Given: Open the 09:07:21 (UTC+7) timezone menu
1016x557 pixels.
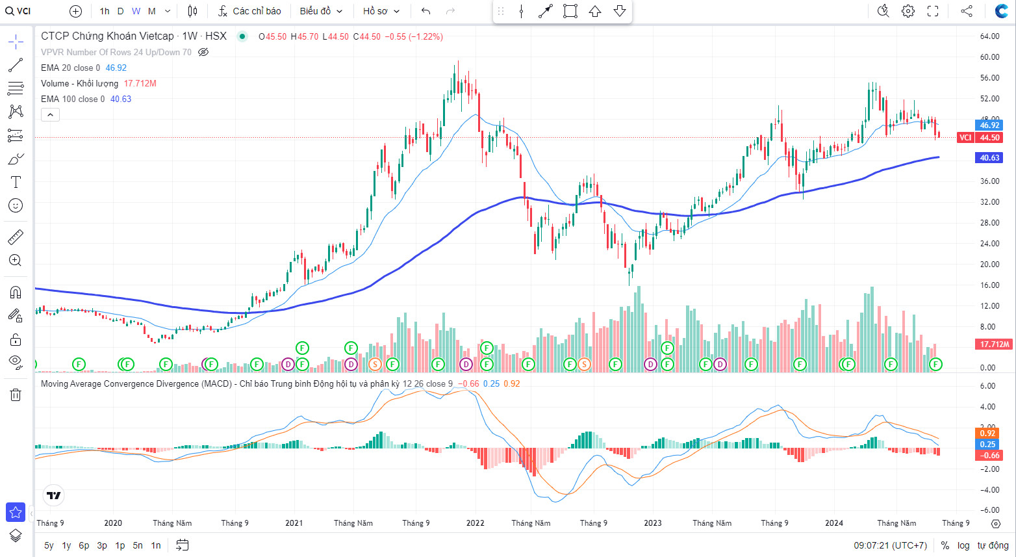Looking at the screenshot, I should (891, 545).
